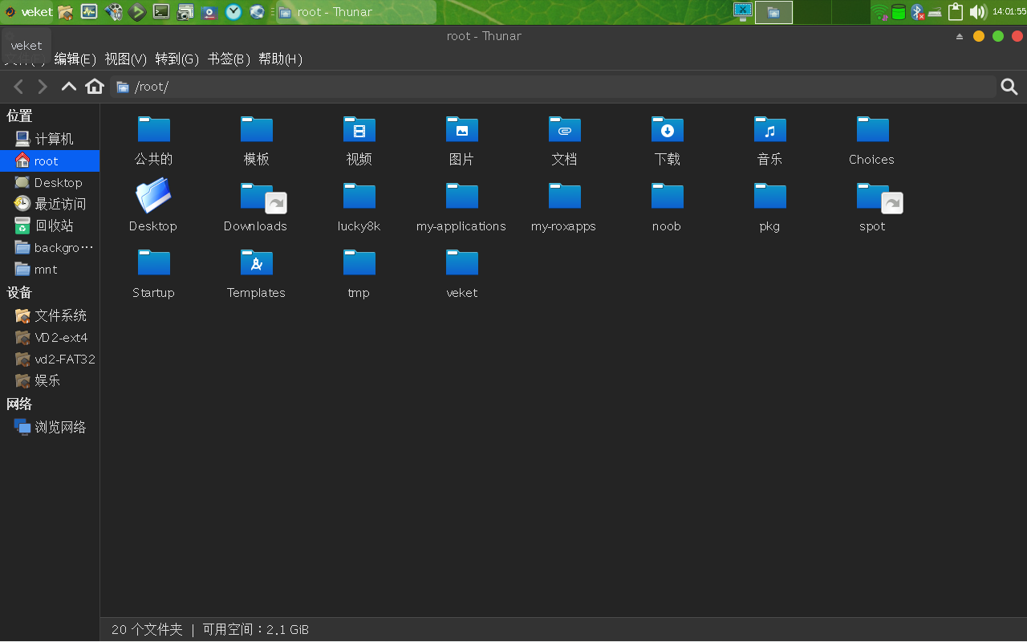Open the backgro… bookmark in sidebar
Screen dimensions: 1027x642
click(x=50, y=247)
